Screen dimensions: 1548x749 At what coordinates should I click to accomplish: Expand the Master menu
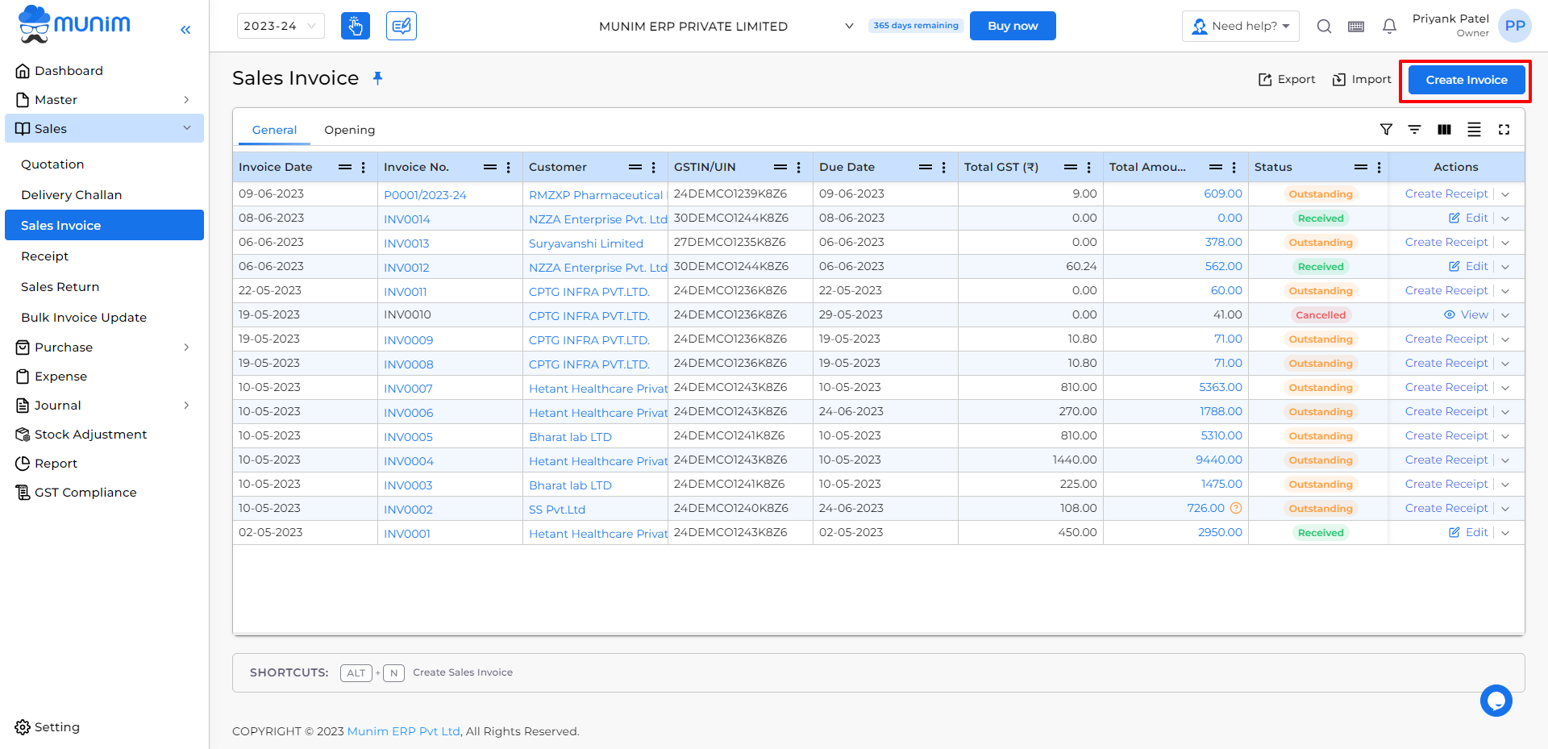point(104,99)
